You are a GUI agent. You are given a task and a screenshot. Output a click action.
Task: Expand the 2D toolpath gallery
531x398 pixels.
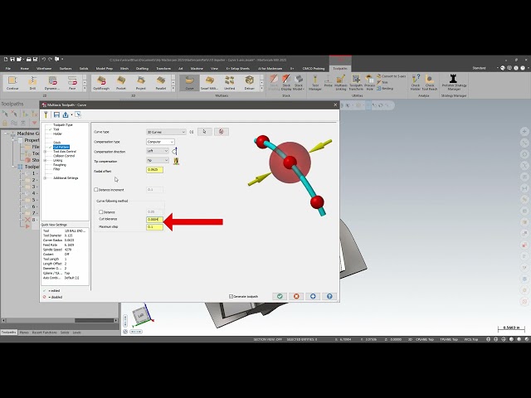pos(85,89)
